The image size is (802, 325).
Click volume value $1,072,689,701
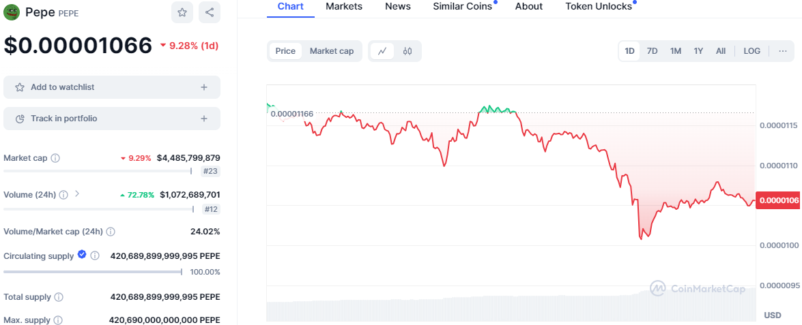point(190,195)
